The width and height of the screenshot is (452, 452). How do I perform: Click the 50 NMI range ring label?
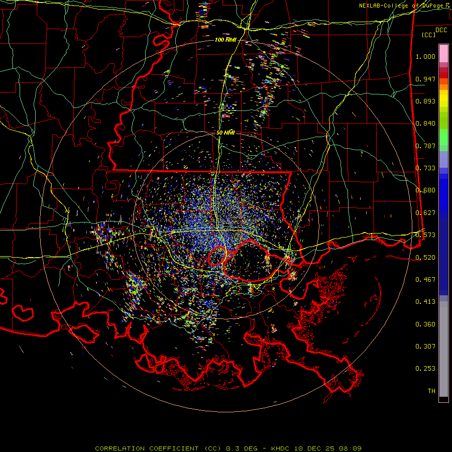225,133
